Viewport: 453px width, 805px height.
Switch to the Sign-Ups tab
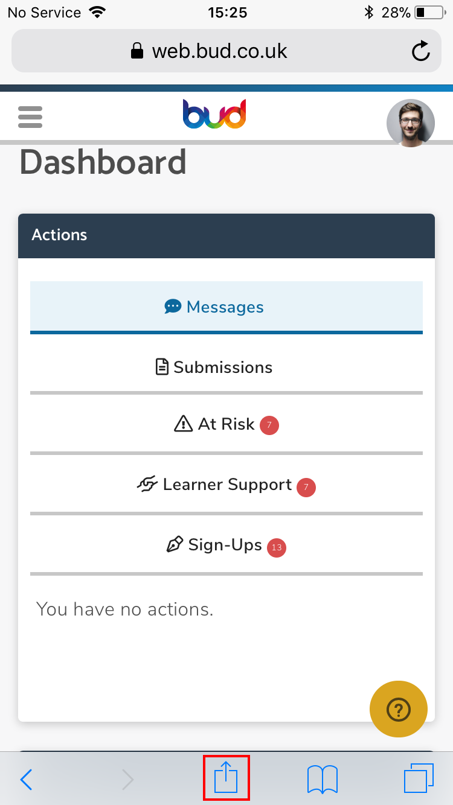click(x=226, y=546)
